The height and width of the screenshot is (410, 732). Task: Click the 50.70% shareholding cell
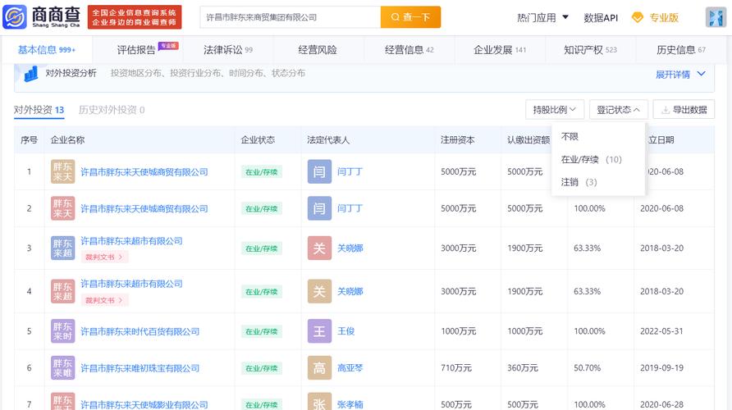coord(587,368)
